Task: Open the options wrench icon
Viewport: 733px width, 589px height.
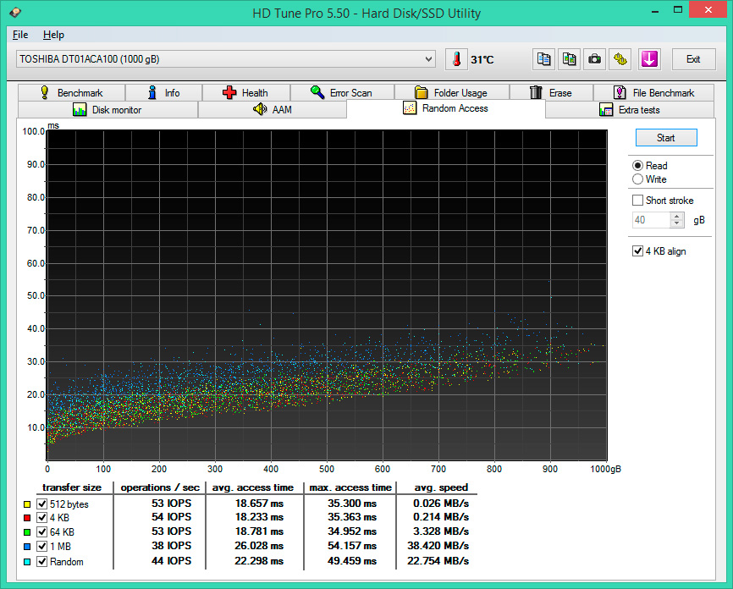Action: click(621, 59)
